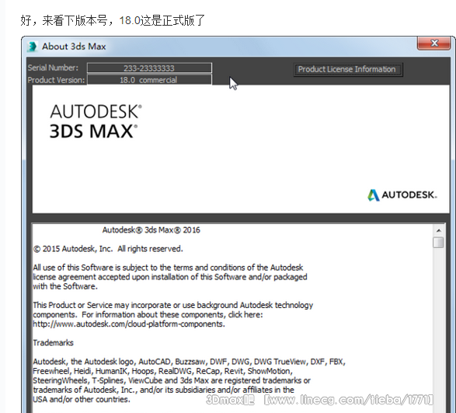Click the 'Autodesk® 3ds Max® 2016' heading

[x=151, y=230]
